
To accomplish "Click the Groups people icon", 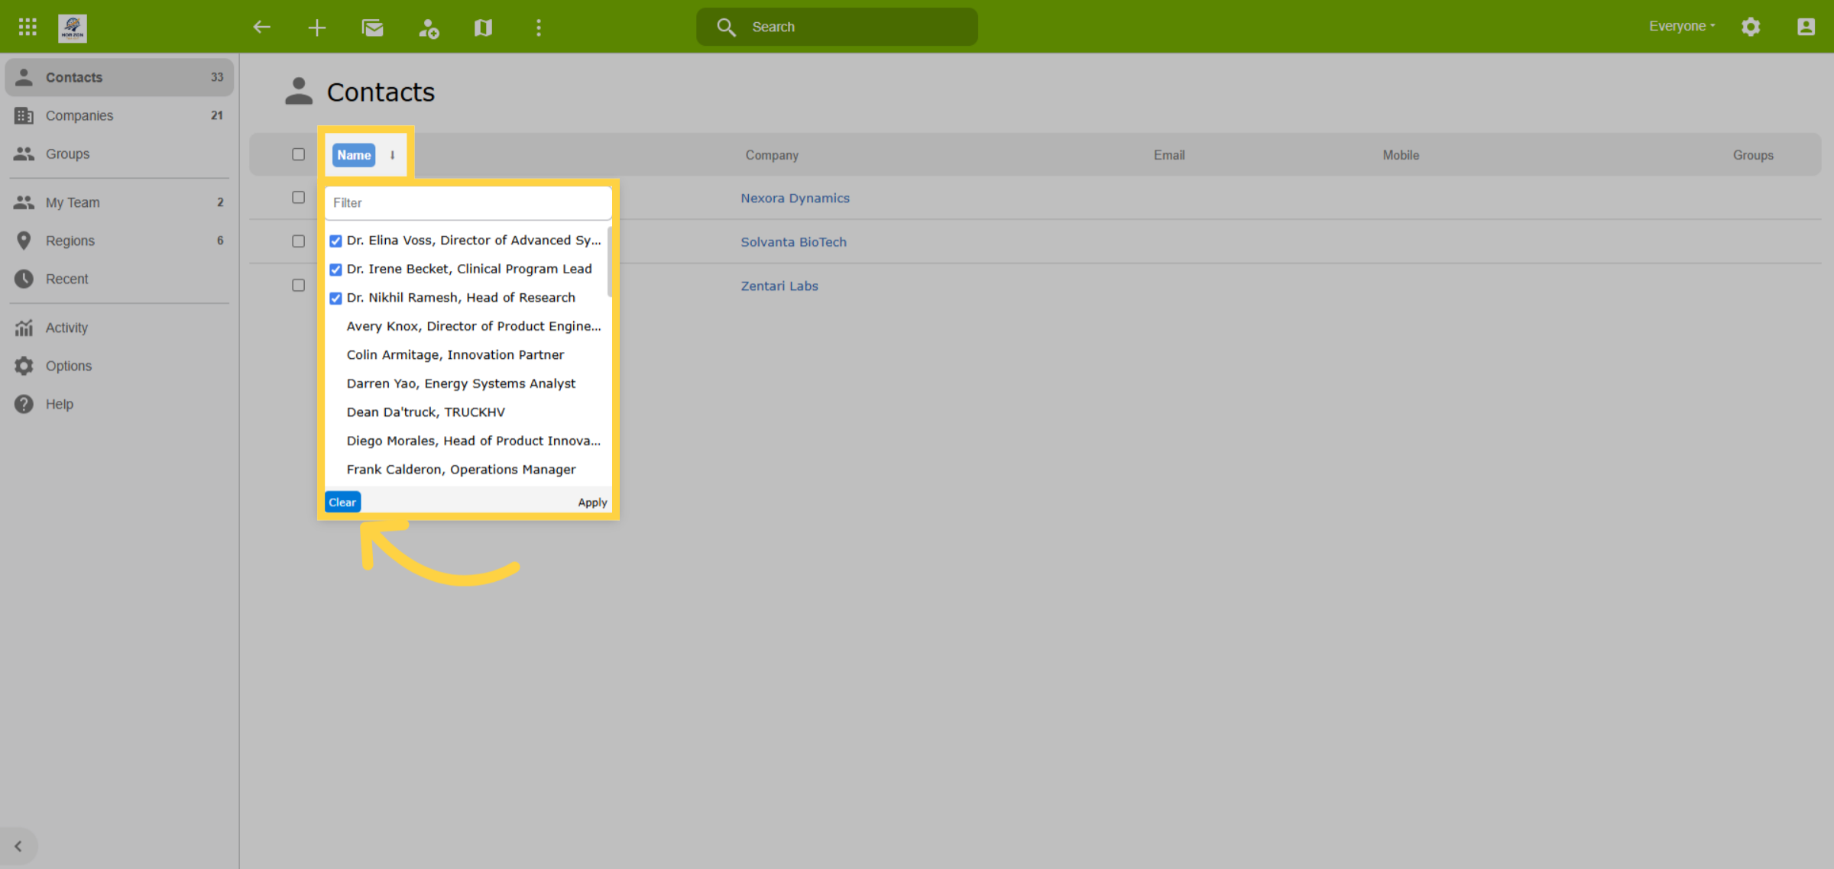I will click(x=24, y=153).
